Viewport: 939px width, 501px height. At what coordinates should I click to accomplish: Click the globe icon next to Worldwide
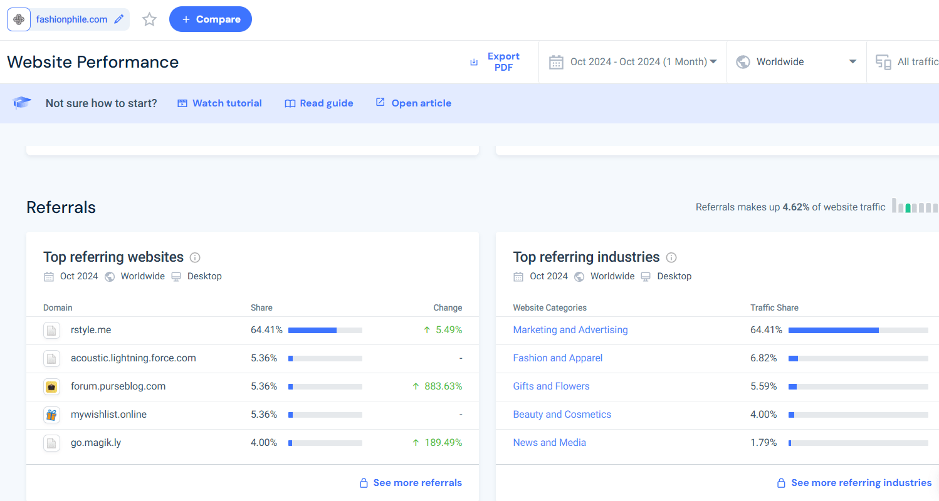[x=743, y=61]
